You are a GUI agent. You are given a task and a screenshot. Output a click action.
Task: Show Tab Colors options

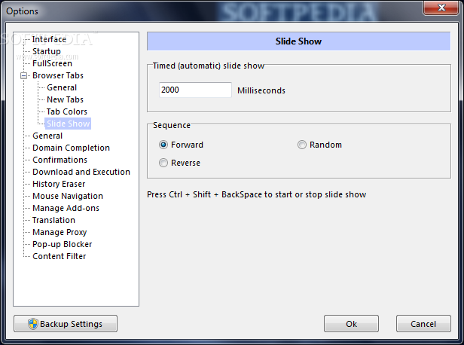[66, 111]
